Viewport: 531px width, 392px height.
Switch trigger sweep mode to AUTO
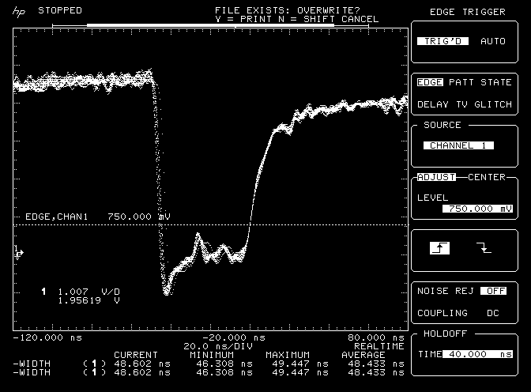coord(494,41)
